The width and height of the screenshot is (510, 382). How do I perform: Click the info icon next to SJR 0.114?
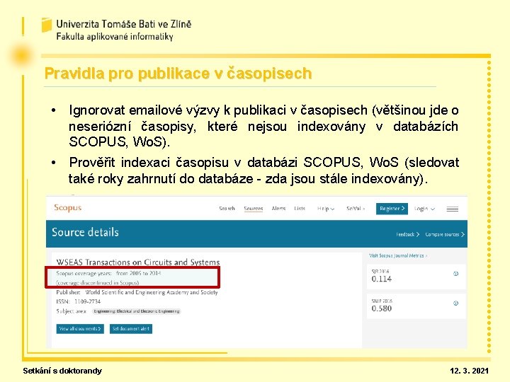[x=455, y=274]
